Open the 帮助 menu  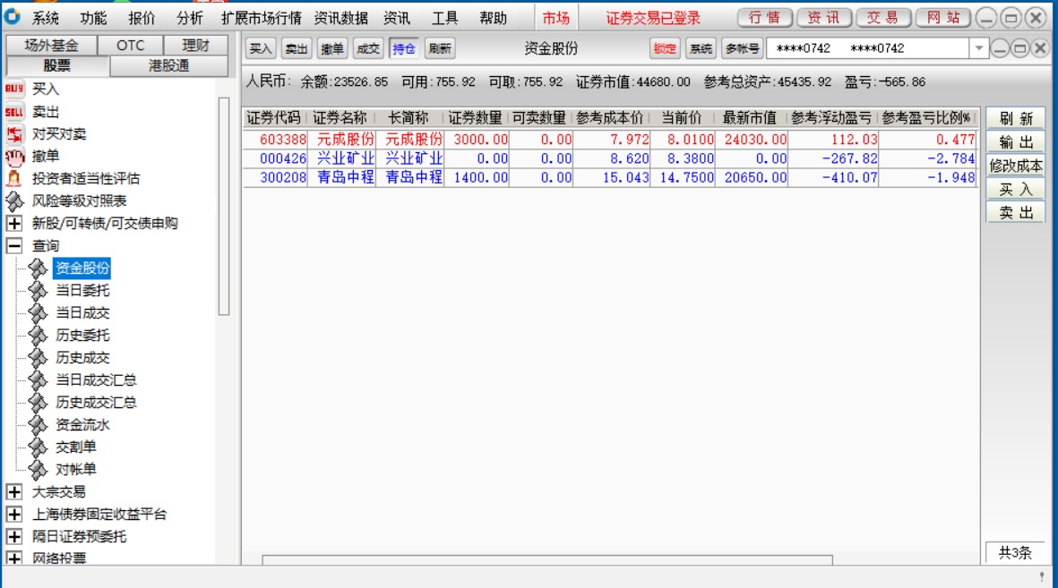pos(494,18)
